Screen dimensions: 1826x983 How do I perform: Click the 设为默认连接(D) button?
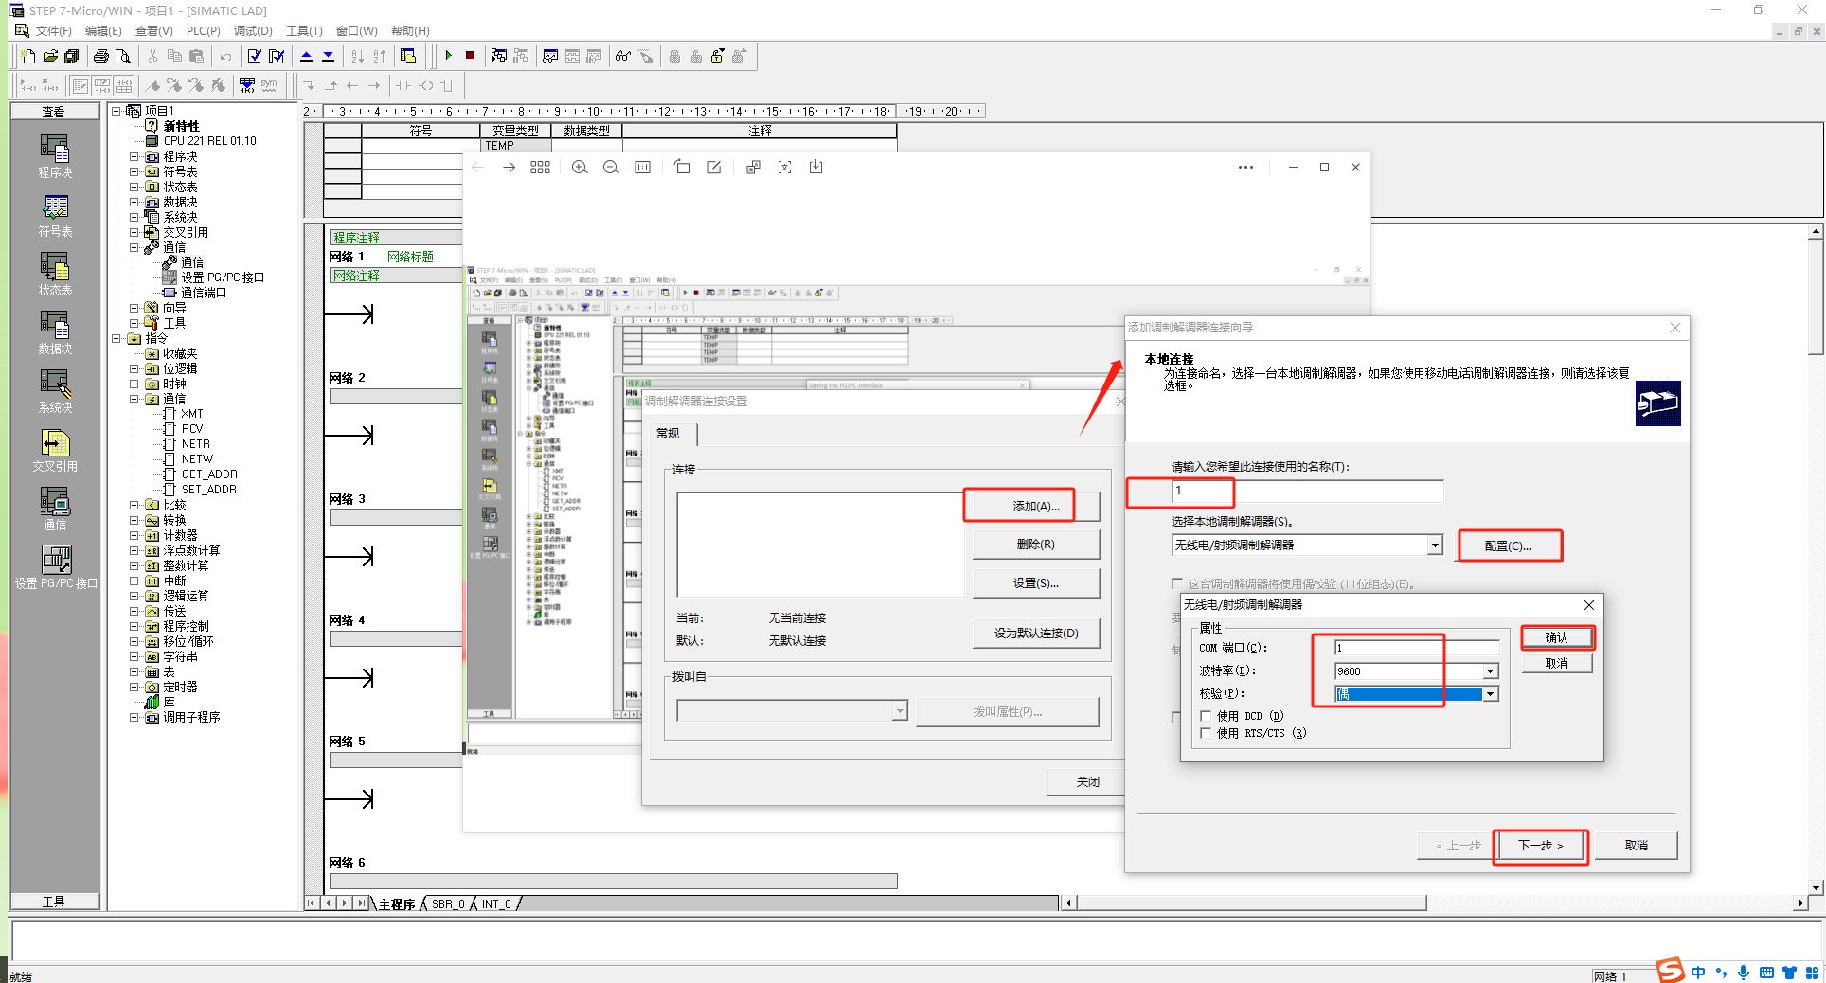coord(1035,634)
